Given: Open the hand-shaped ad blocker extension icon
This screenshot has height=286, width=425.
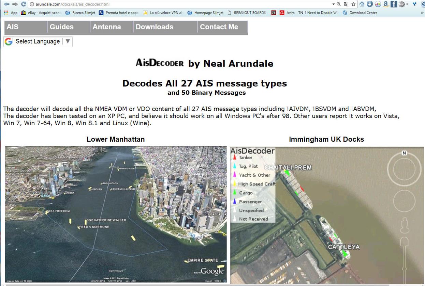Looking at the screenshot, I should tap(370, 4).
